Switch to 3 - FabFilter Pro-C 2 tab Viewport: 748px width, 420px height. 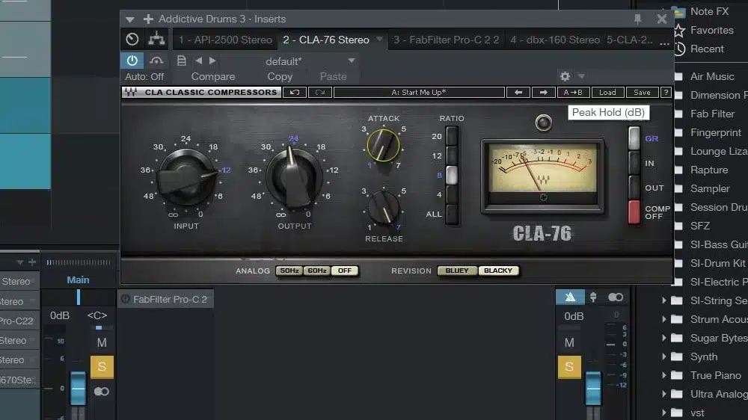[446, 40]
